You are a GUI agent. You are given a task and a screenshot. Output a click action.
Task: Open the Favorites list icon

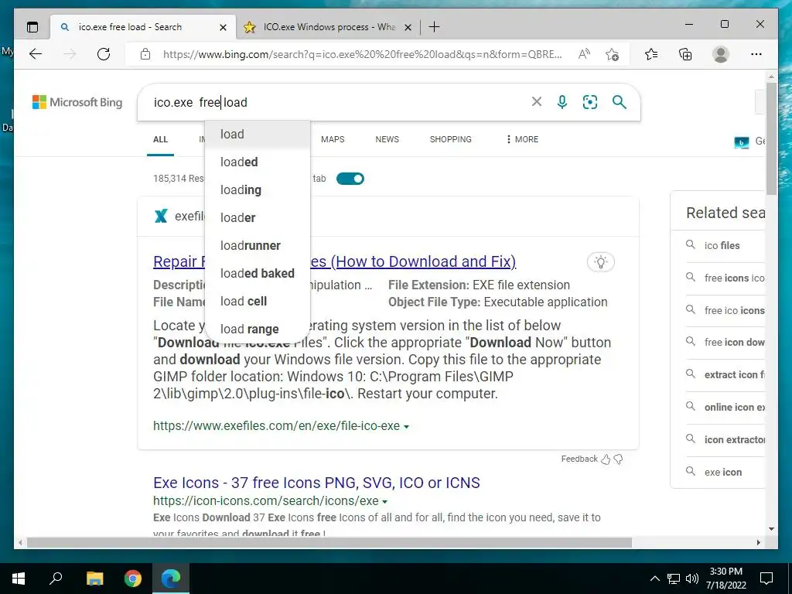(651, 54)
